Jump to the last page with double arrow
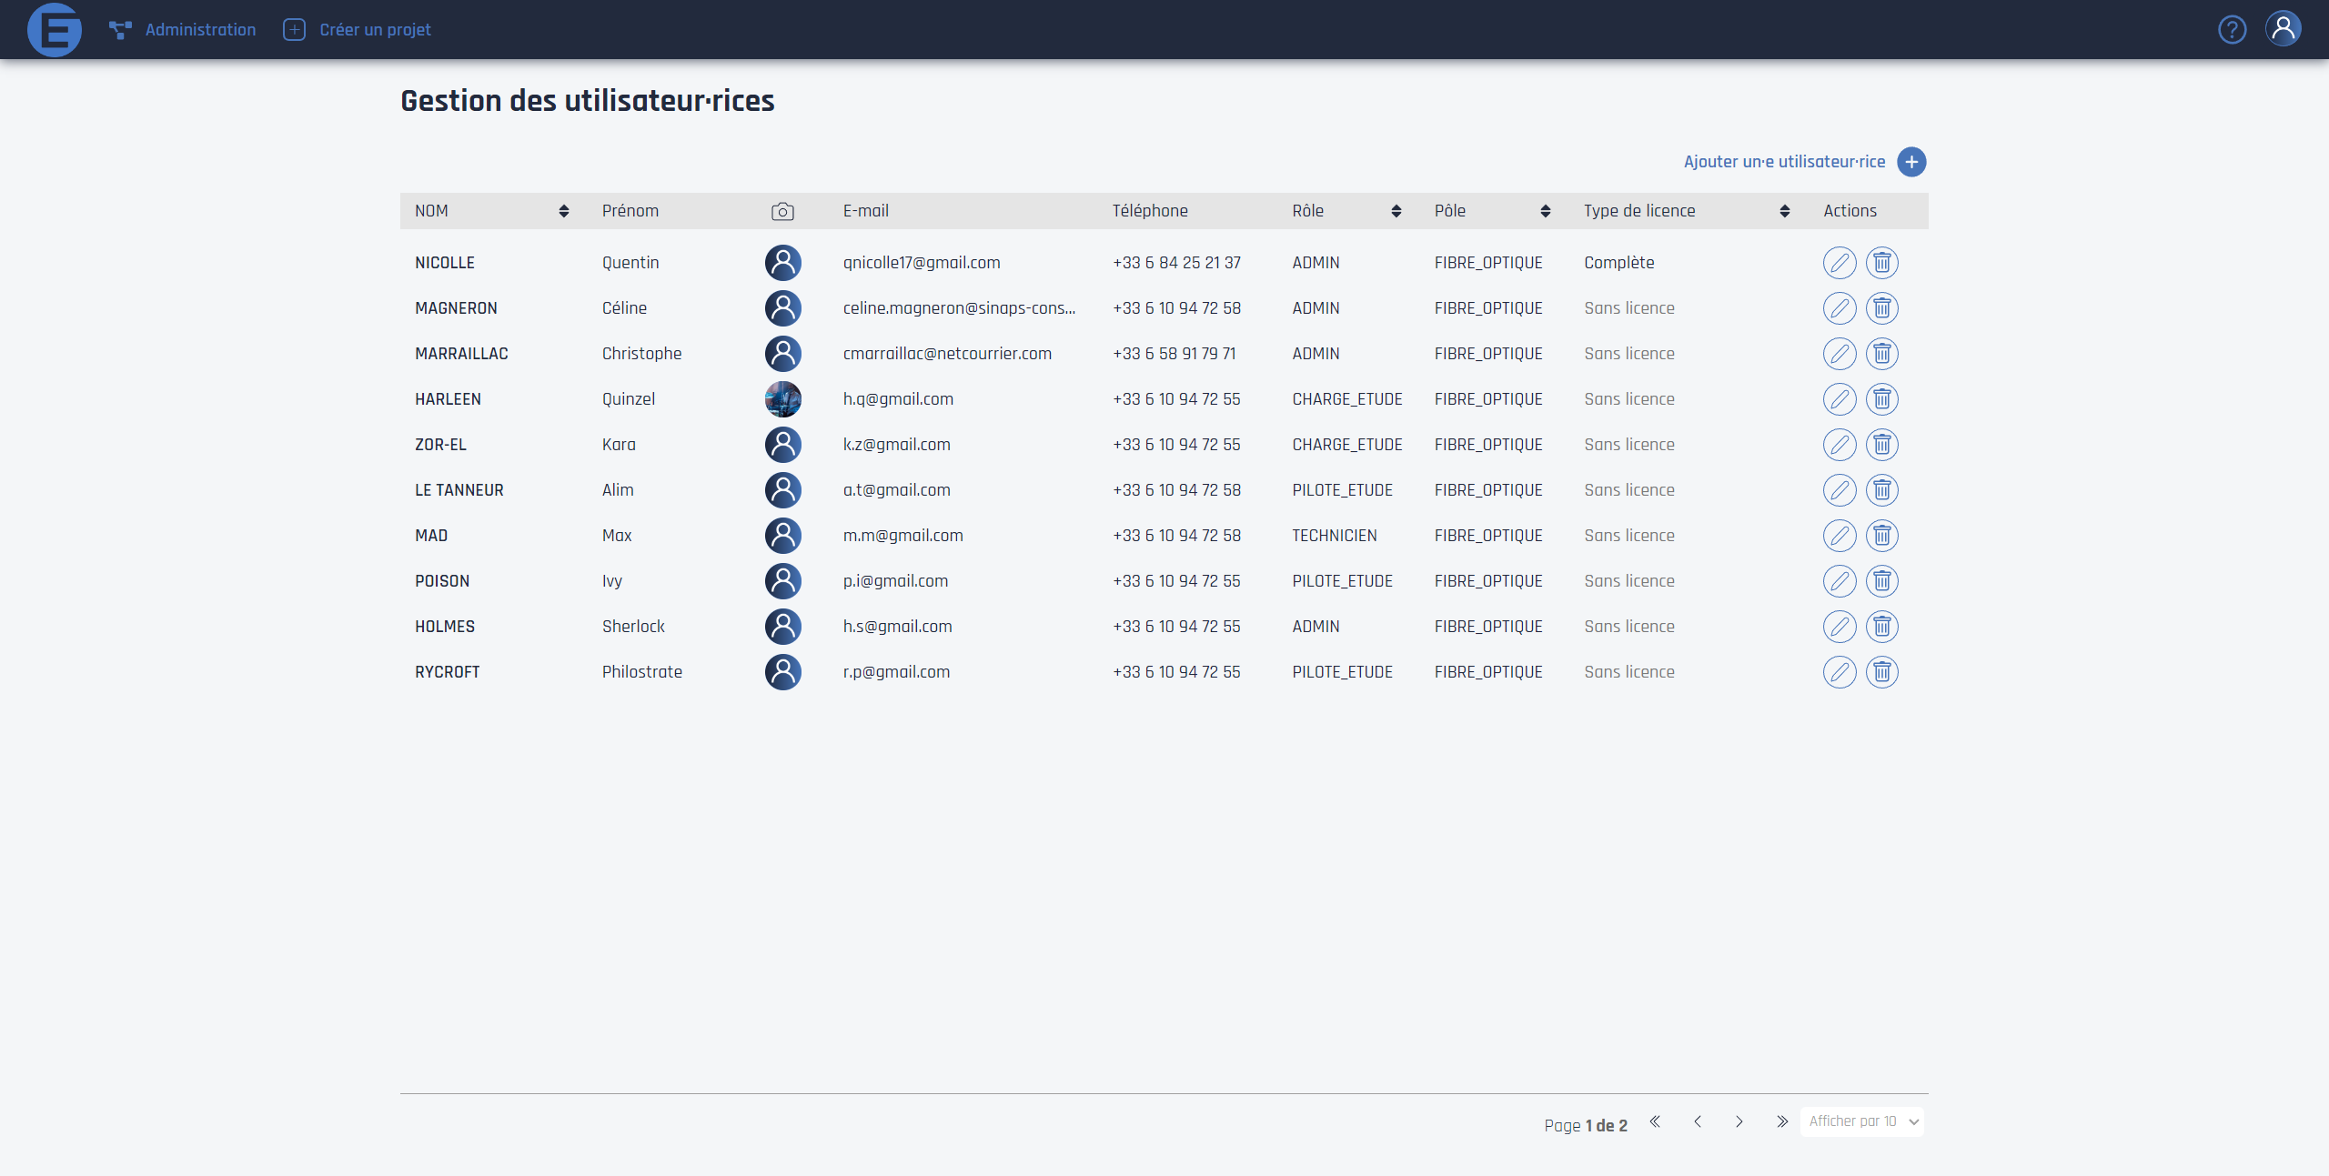Viewport: 2329px width, 1176px height. 1781,1121
